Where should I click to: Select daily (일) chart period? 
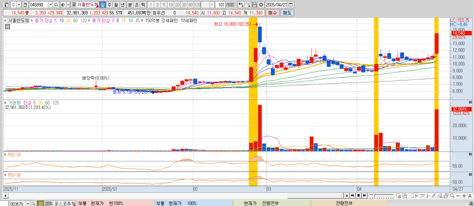(x=103, y=5)
